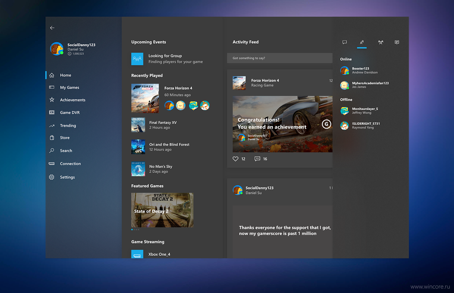
Task: Switch to the parties group tab
Action: [381, 42]
